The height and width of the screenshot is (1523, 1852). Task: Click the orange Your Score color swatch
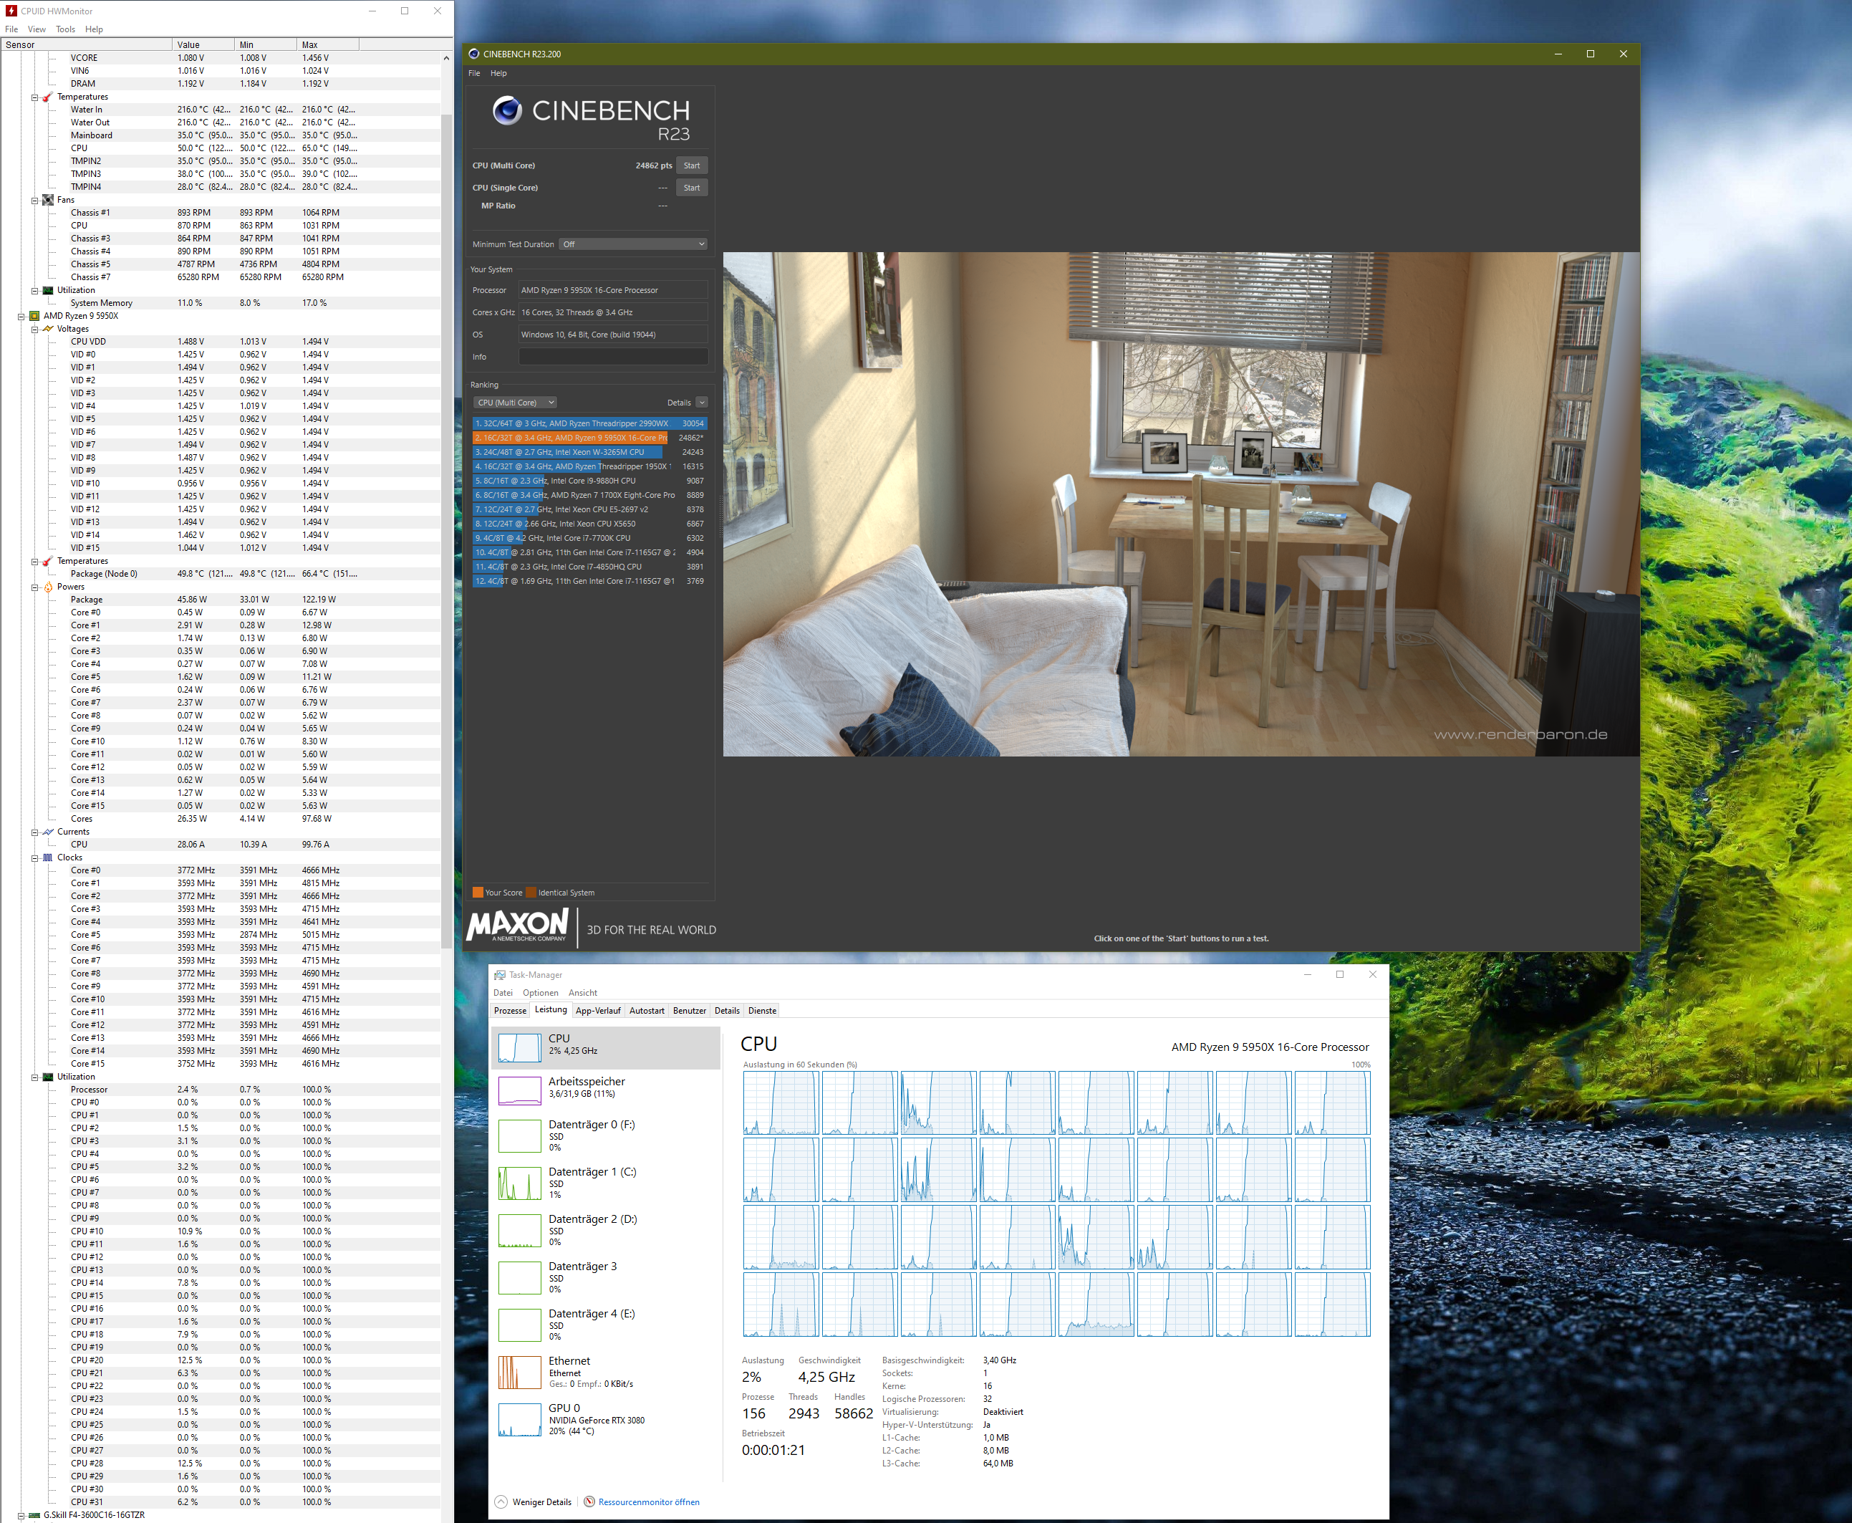click(x=478, y=892)
